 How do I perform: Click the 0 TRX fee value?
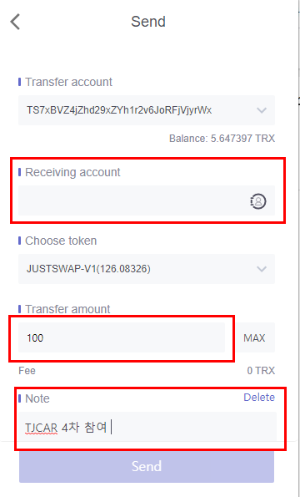click(x=261, y=371)
